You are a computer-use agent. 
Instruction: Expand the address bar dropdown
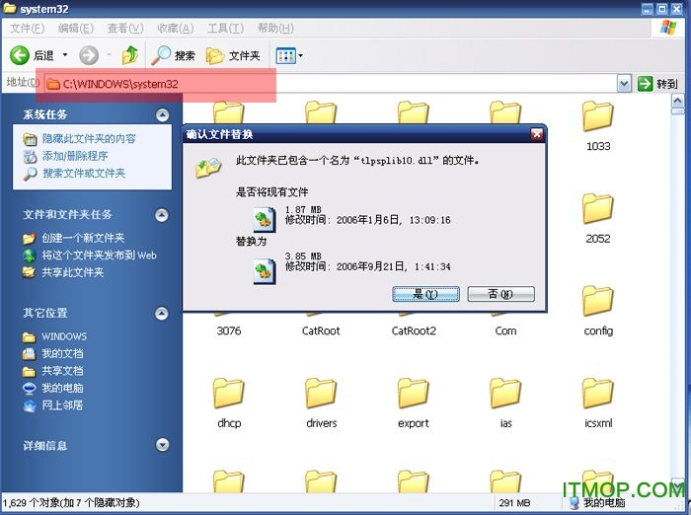pos(624,83)
